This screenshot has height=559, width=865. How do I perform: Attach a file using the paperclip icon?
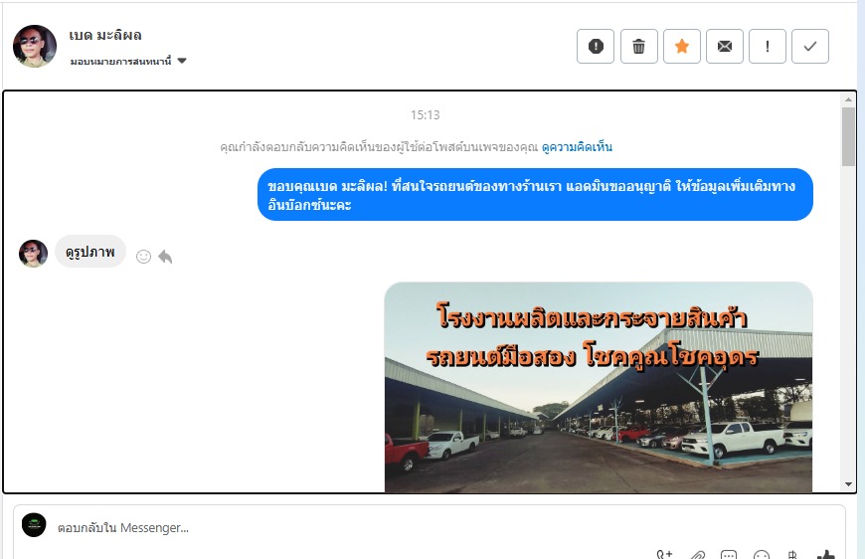pos(697,554)
